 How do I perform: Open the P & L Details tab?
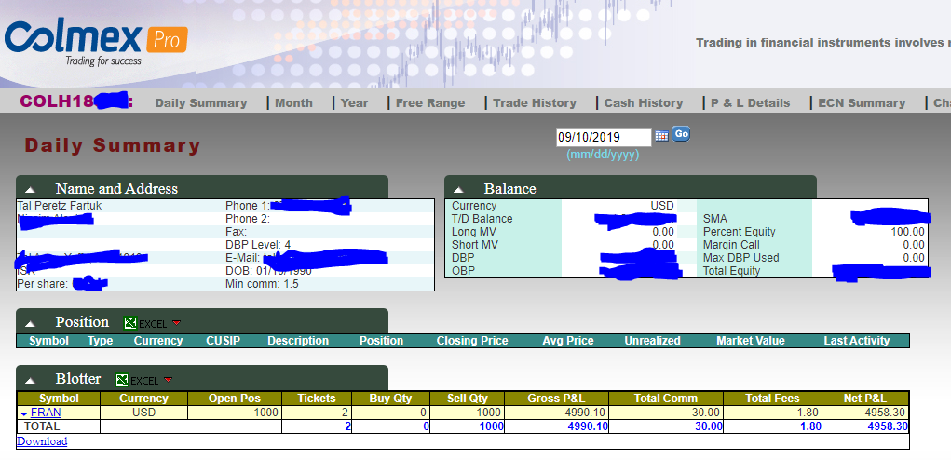[x=750, y=103]
